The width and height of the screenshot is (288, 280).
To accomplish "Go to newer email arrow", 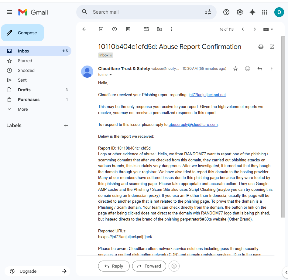I will point(243,29).
